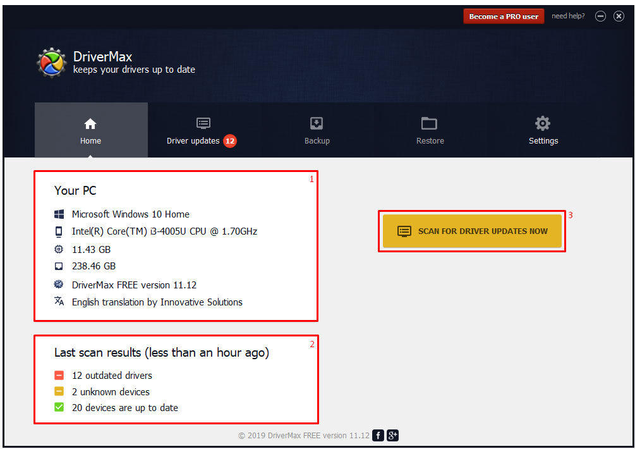Click the DriverMax logo icon
Screen dimensions: 635x449
52,63
